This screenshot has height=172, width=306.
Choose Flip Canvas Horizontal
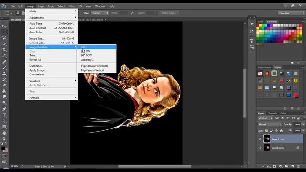97,66
